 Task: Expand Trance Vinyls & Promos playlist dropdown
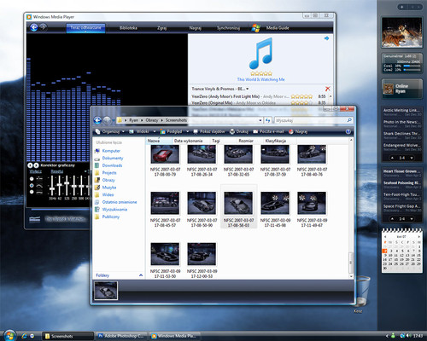coord(248,89)
